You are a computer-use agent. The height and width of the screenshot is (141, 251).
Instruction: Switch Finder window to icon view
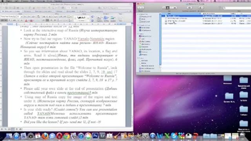click(164, 8)
